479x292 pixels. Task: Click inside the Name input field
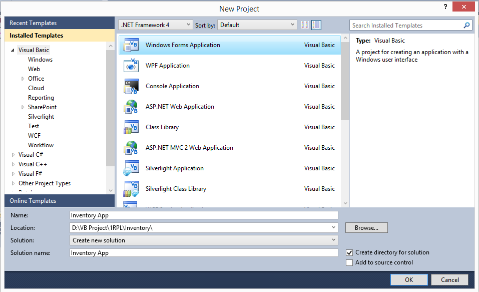click(x=203, y=215)
